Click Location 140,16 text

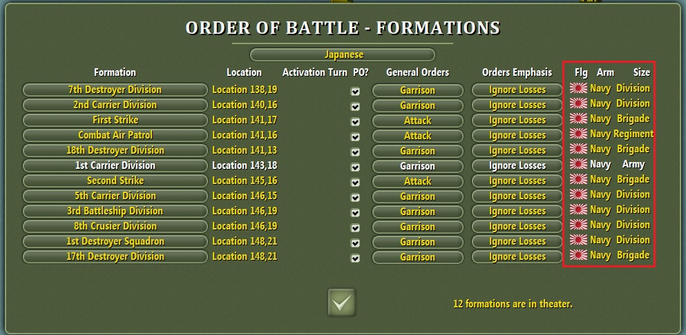pyautogui.click(x=245, y=105)
